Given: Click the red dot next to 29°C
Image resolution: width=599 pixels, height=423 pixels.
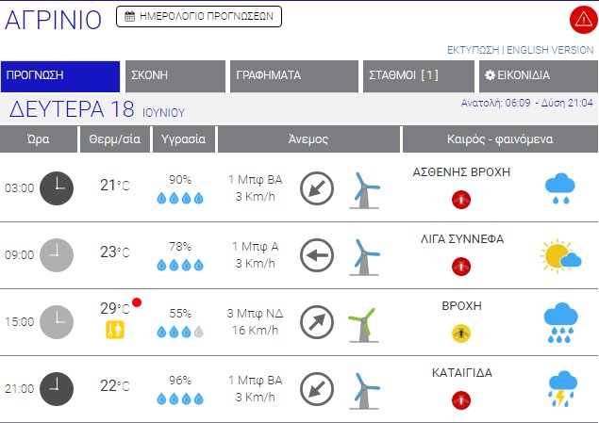Looking at the screenshot, I should coord(137,302).
